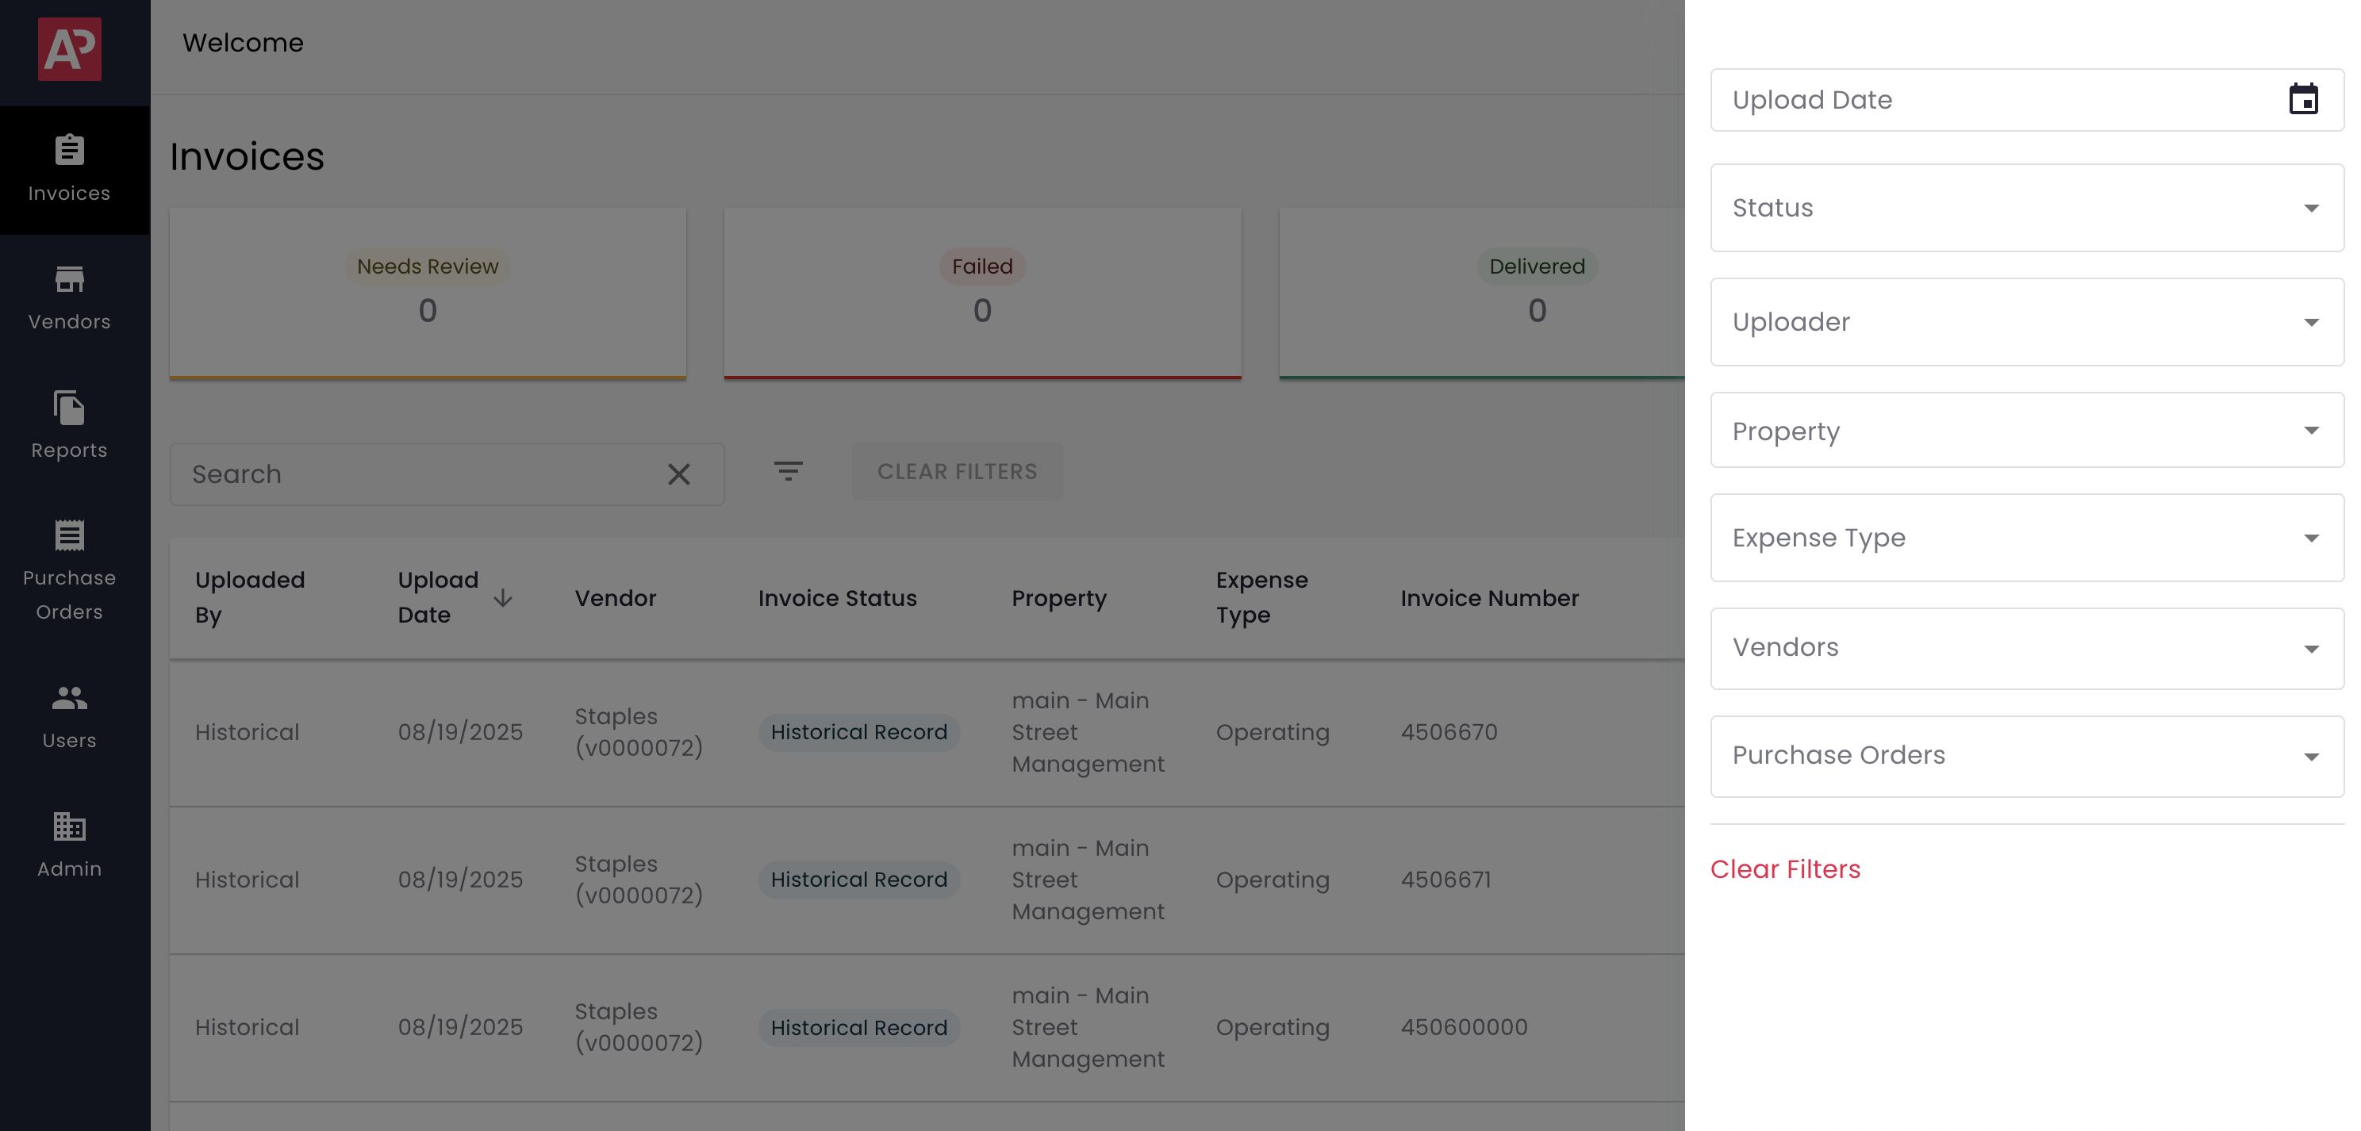This screenshot has width=2361, height=1131.
Task: Go to the Users sidebar section
Action: pyautogui.click(x=70, y=717)
